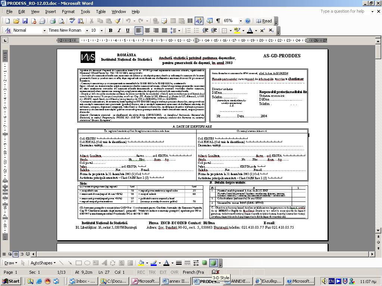Toggle Document Map in the toolbar
The image size is (382, 286).
pos(210,21)
